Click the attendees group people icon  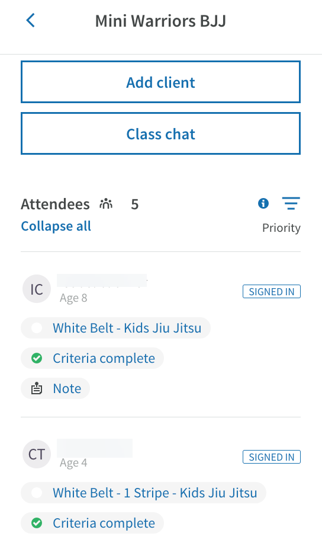tap(106, 203)
